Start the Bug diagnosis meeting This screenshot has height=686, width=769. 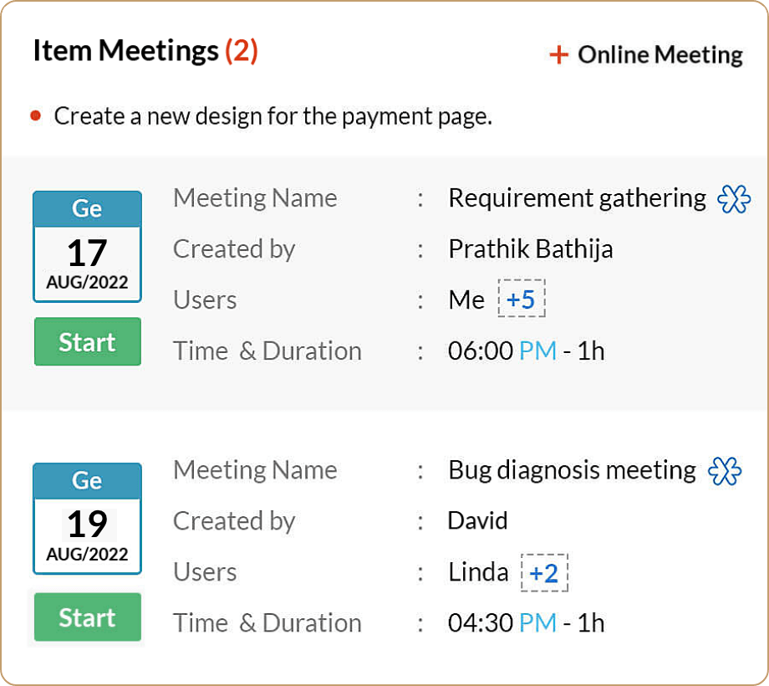click(87, 617)
